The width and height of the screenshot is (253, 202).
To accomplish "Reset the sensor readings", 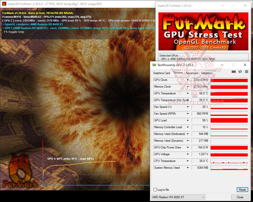I will pos(242,190).
